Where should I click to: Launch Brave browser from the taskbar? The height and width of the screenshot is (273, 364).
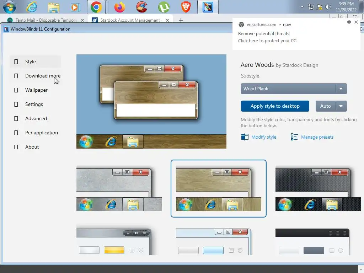(x=186, y=7)
